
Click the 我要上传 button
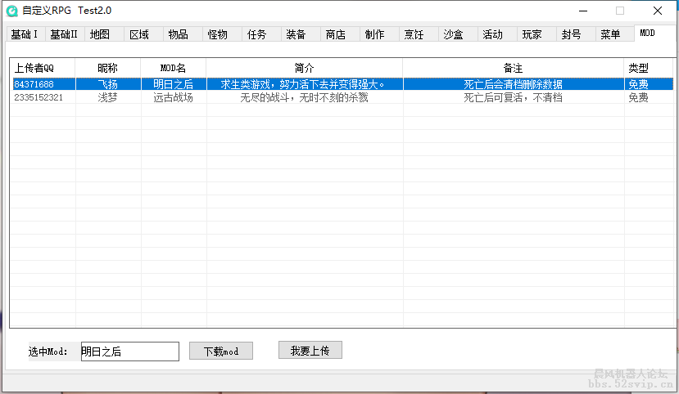pyautogui.click(x=310, y=351)
